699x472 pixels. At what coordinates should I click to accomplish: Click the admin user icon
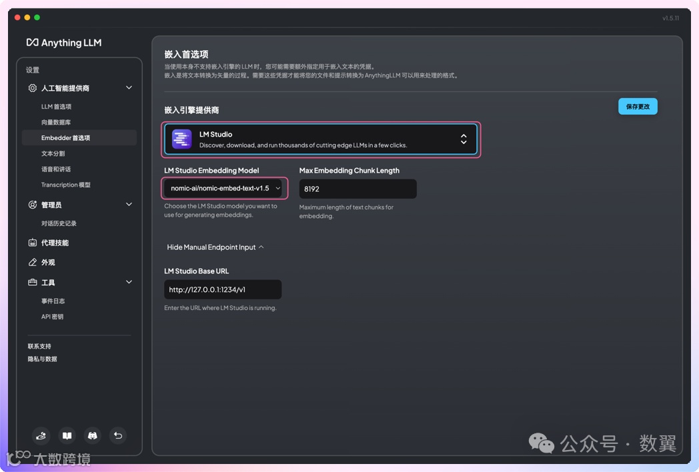click(x=33, y=205)
